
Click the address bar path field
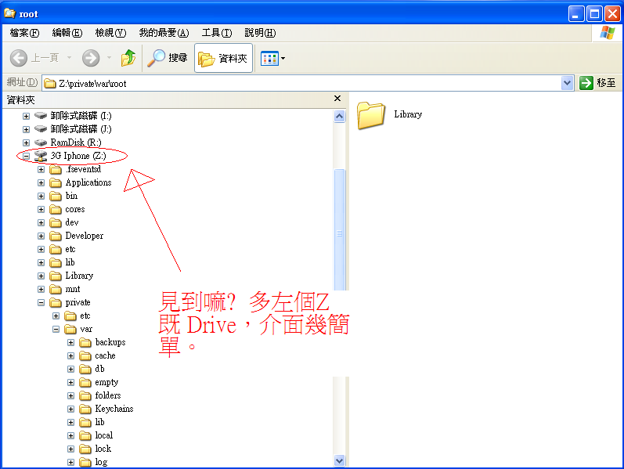click(x=305, y=83)
